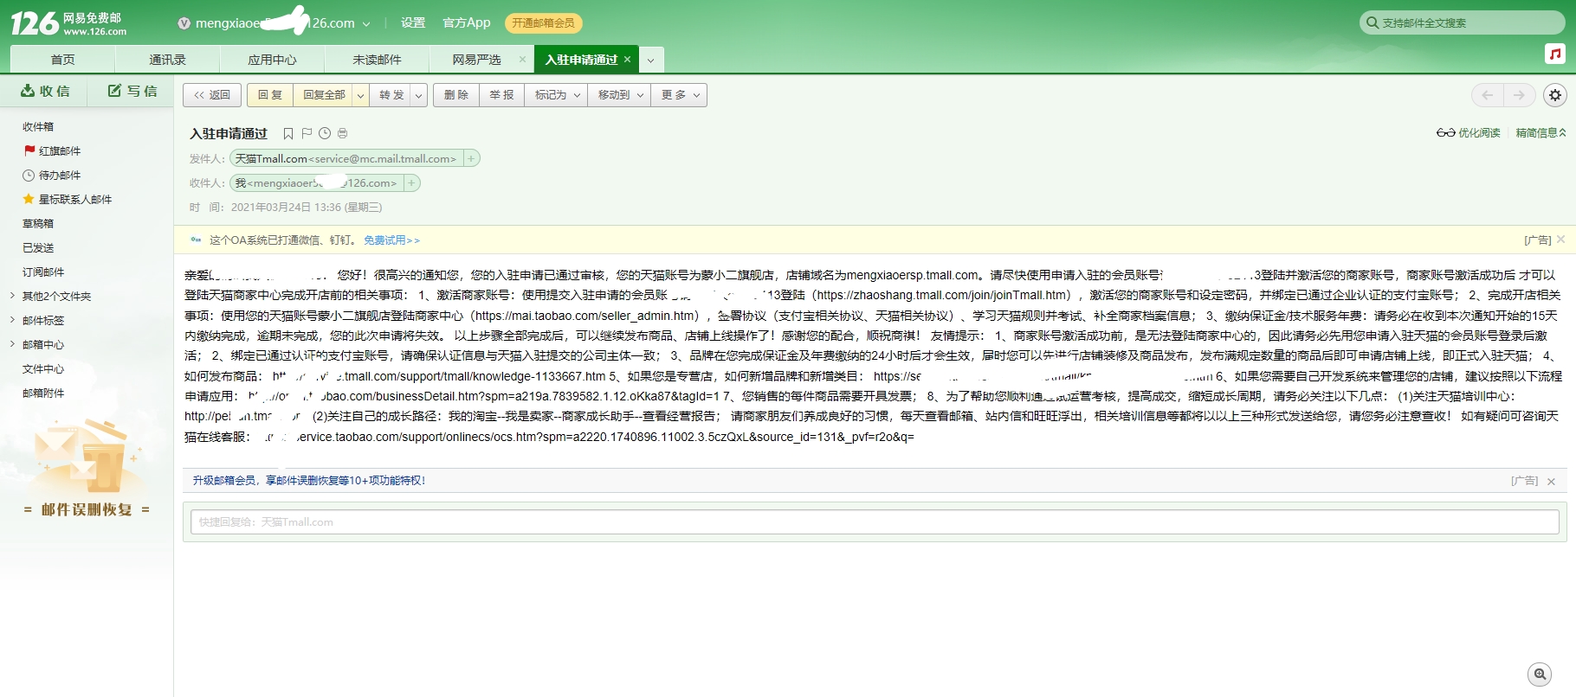
Task: Open the 标记为 dropdown
Action: click(x=556, y=95)
